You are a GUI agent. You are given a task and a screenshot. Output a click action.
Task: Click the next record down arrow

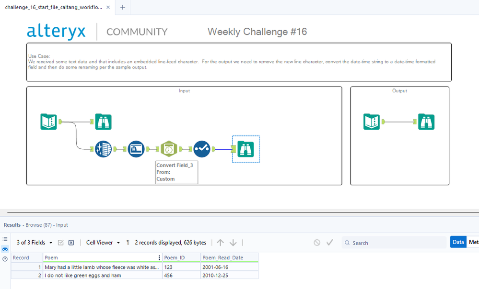[x=233, y=243]
